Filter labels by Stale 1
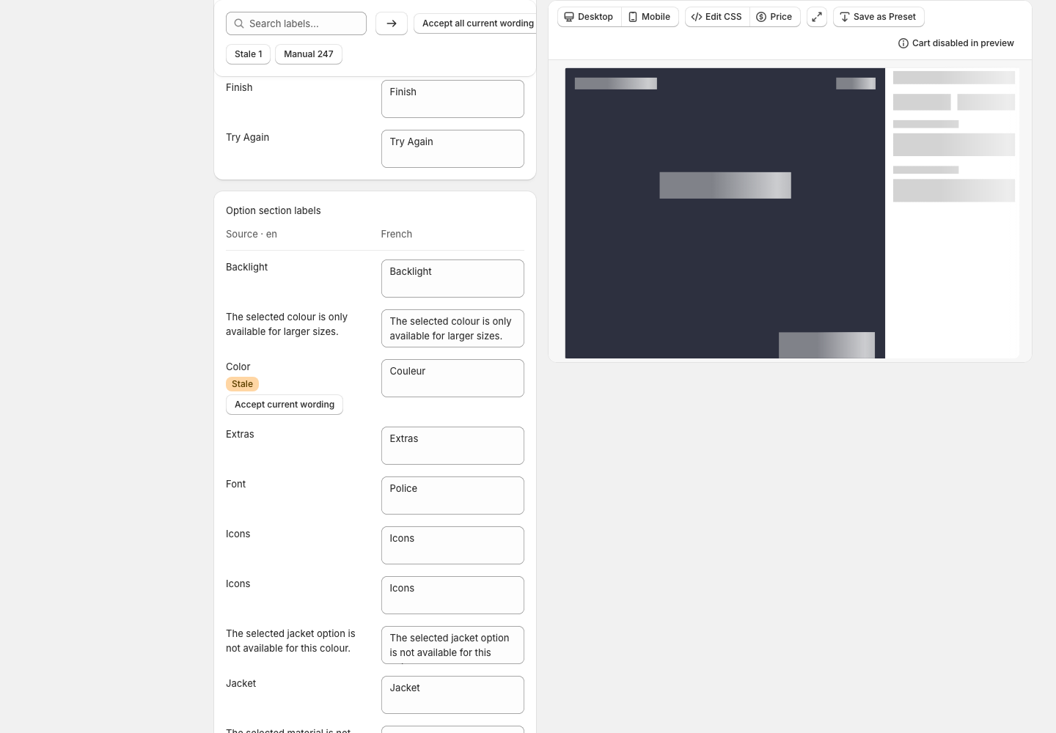Screen dimensions: 1056x733 [x=249, y=54]
